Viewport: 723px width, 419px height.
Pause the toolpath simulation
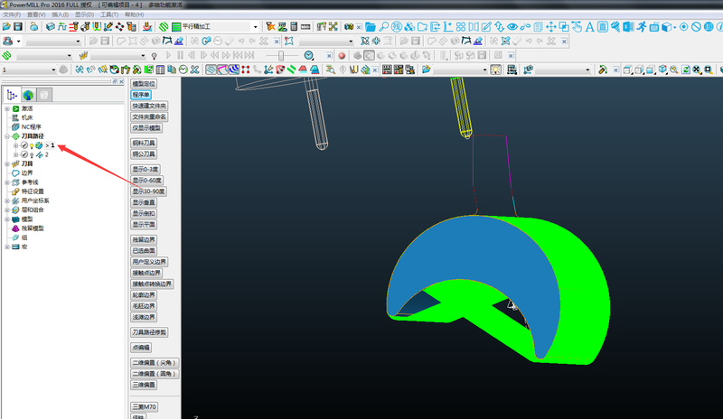[180, 55]
